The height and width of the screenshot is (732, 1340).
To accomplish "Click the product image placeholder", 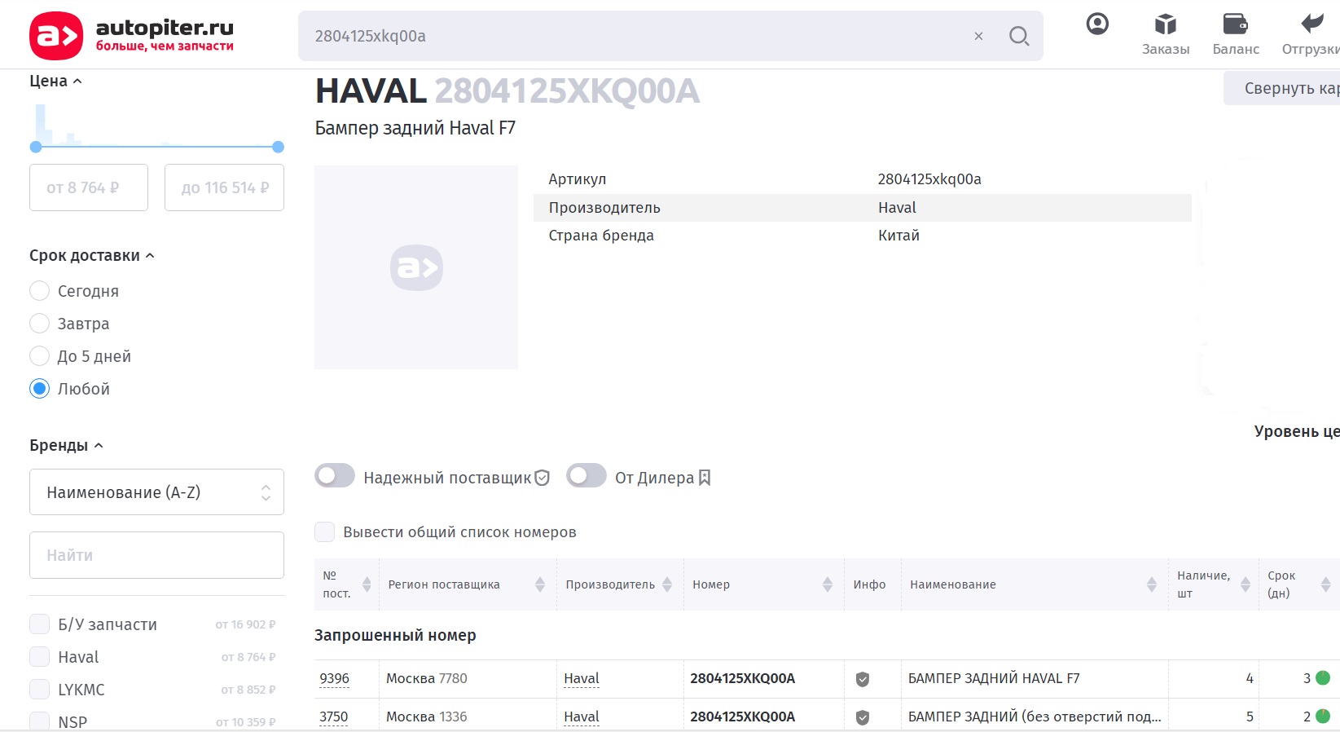I will coord(416,267).
